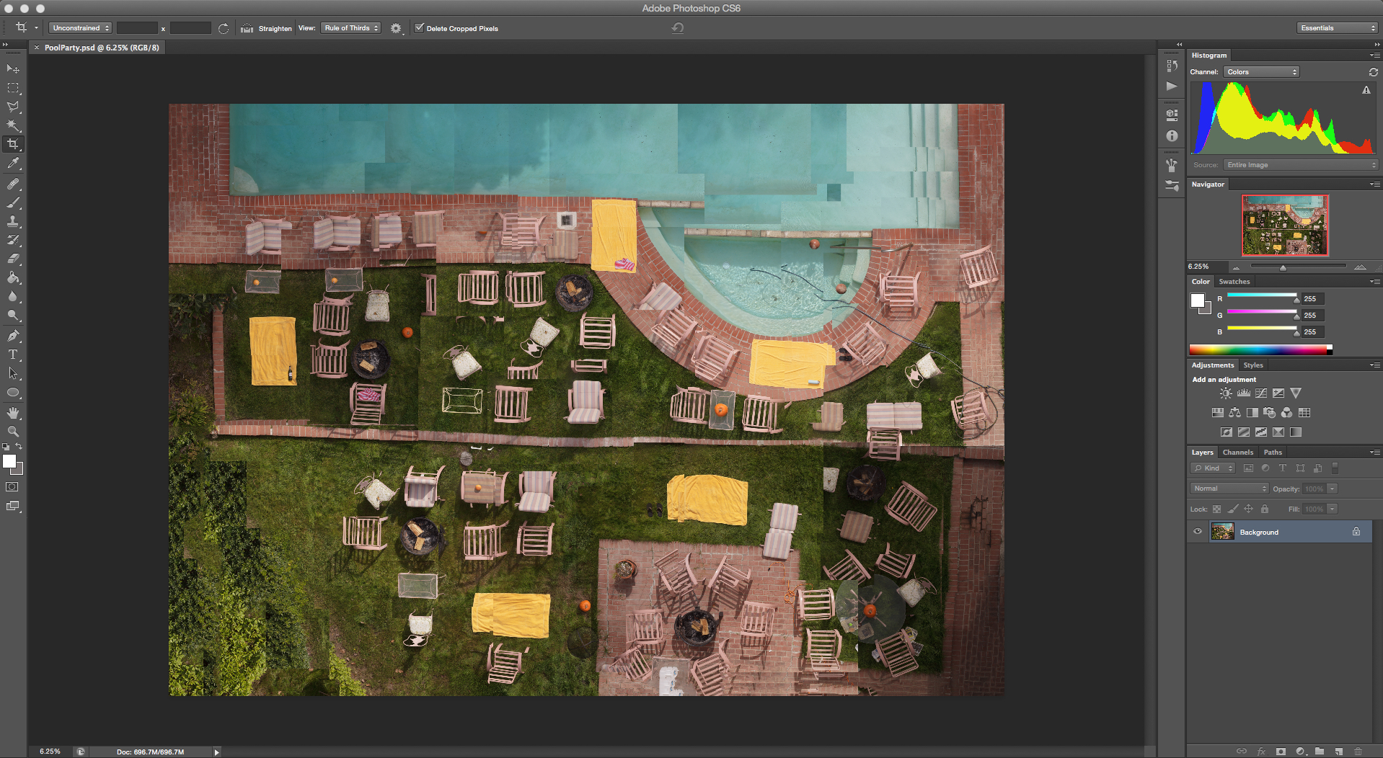Click the Navigator preview thumbnail
Viewport: 1383px width, 758px height.
coord(1284,225)
